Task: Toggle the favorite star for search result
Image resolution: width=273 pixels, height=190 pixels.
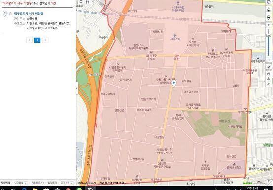Action: coord(10,13)
